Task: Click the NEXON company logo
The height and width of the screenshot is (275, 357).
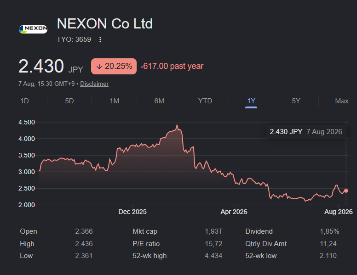Action: tap(33, 29)
